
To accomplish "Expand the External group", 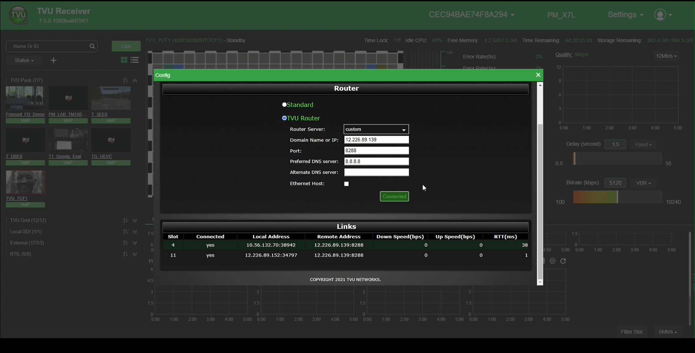I will [x=135, y=243].
